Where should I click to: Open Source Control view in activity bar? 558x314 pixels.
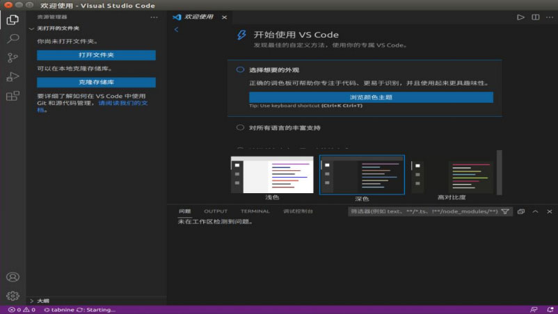(13, 58)
